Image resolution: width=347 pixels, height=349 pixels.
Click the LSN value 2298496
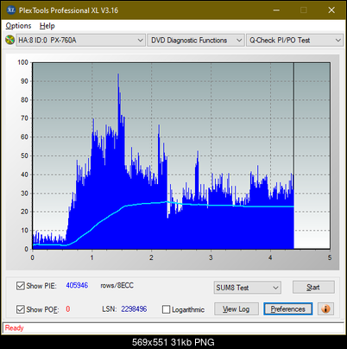134,309
